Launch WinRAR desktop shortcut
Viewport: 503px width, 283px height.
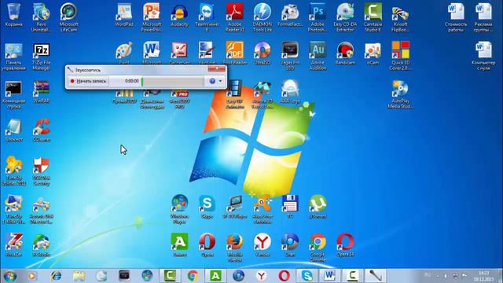pyautogui.click(x=41, y=92)
